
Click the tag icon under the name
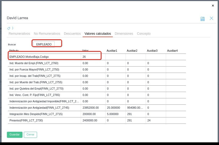pos(9,28)
